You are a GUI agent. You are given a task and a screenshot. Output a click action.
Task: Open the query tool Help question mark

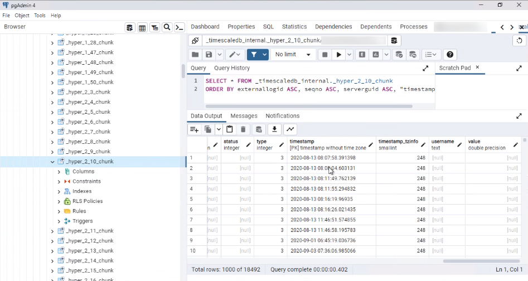point(450,55)
